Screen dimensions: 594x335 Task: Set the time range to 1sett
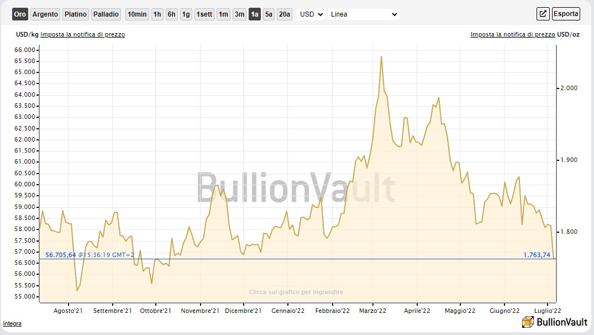204,14
